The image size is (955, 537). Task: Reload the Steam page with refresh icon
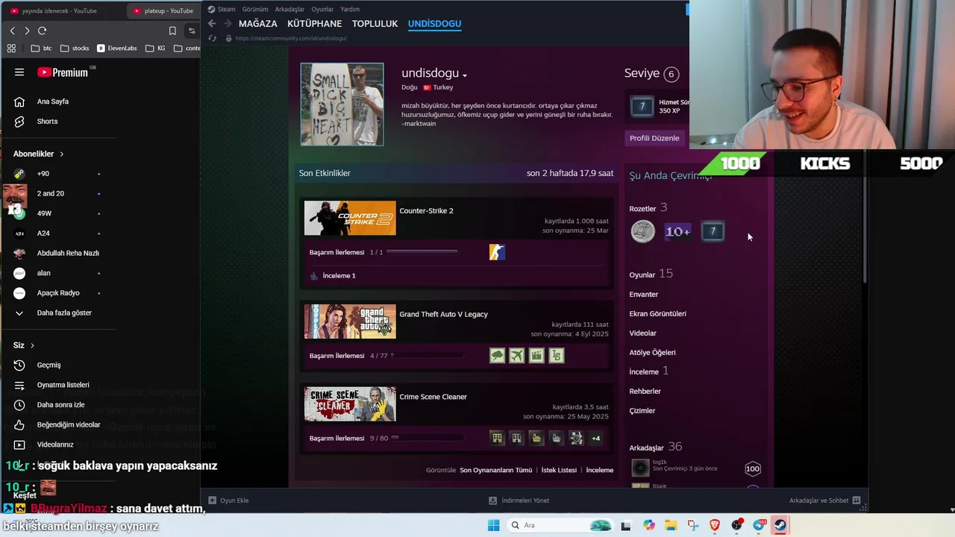tap(213, 38)
